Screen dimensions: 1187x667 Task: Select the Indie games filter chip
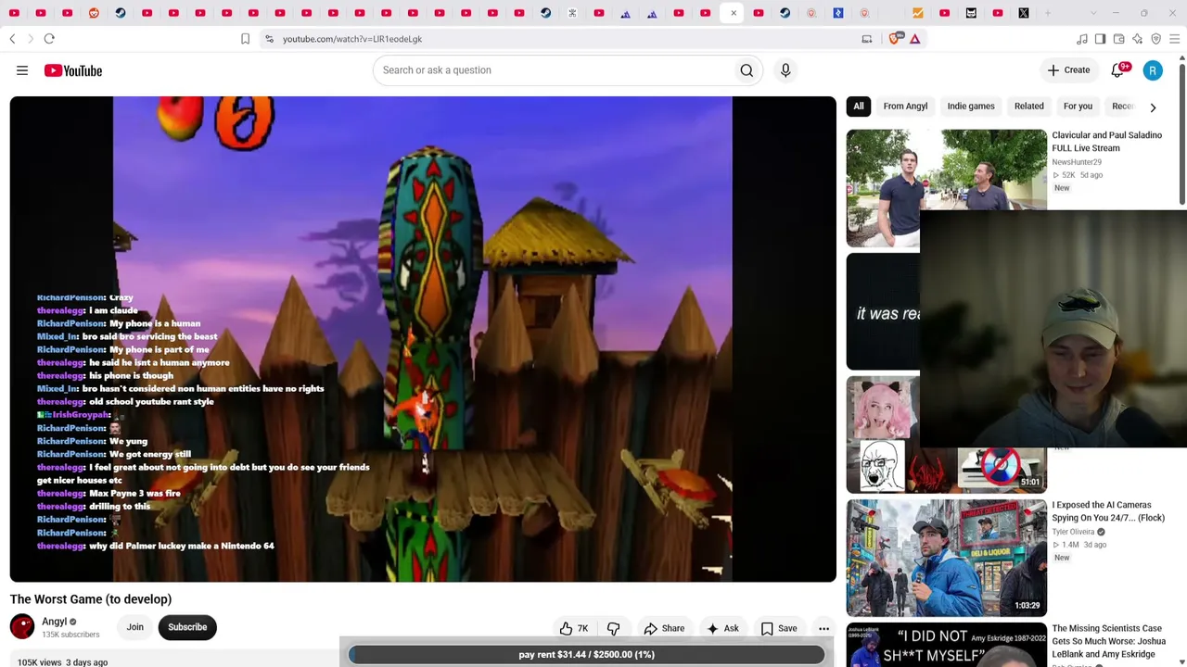click(971, 107)
